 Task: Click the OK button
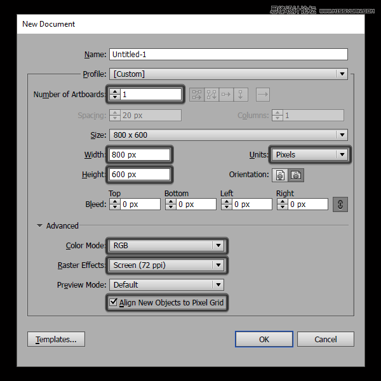coord(264,339)
